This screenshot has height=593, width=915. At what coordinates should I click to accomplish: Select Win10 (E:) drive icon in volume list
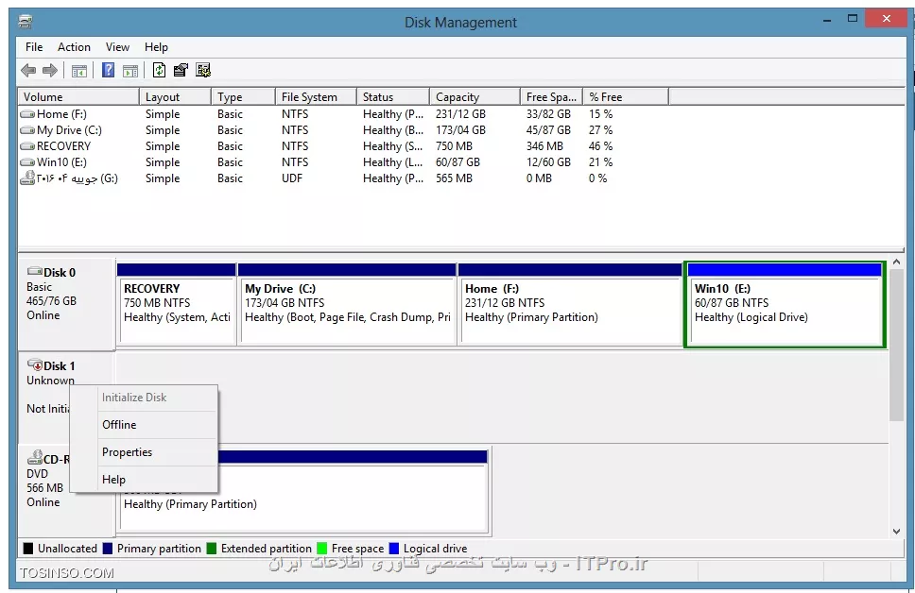click(x=27, y=162)
